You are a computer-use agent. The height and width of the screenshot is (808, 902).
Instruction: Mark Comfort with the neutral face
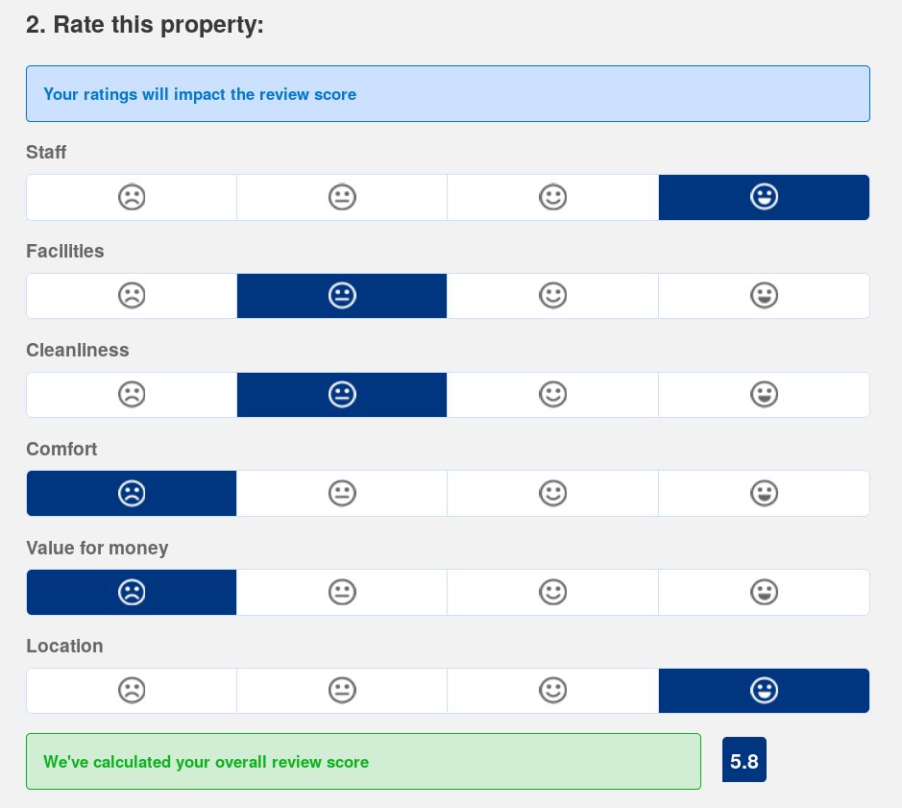(x=342, y=494)
